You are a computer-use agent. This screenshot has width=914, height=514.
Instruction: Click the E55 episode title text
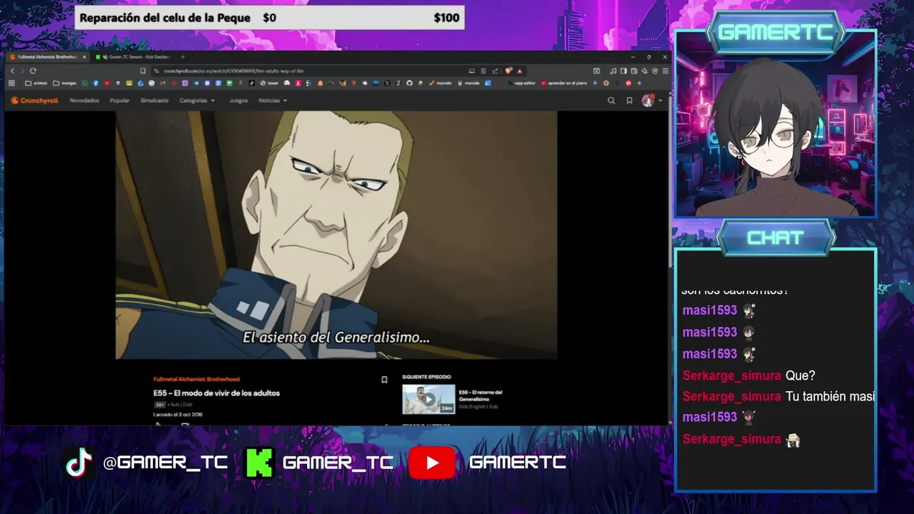(216, 393)
